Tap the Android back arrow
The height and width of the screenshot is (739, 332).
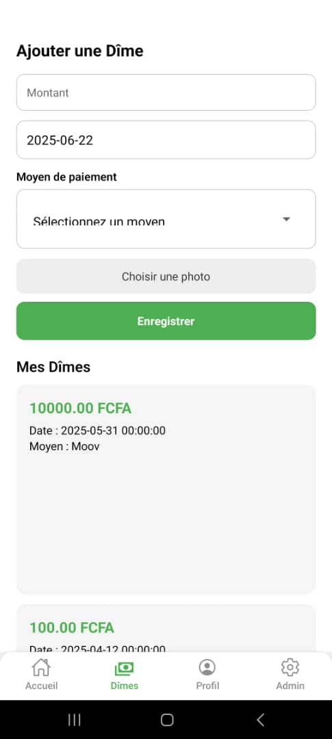pyautogui.click(x=260, y=720)
